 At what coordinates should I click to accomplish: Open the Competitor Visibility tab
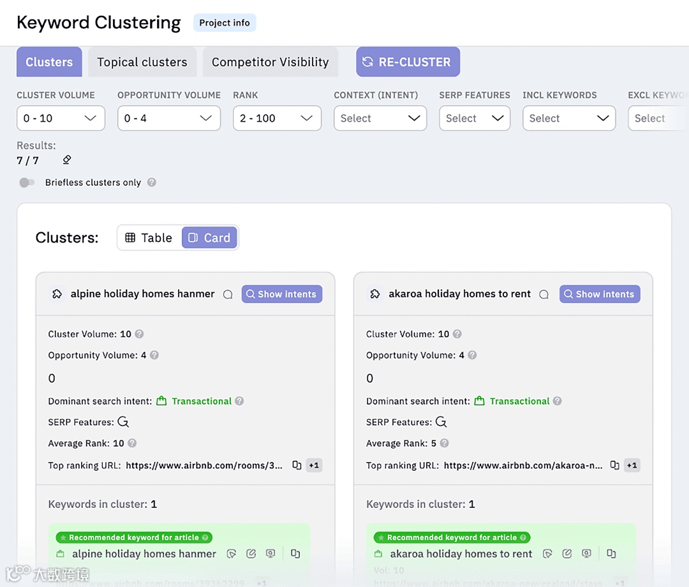(270, 62)
